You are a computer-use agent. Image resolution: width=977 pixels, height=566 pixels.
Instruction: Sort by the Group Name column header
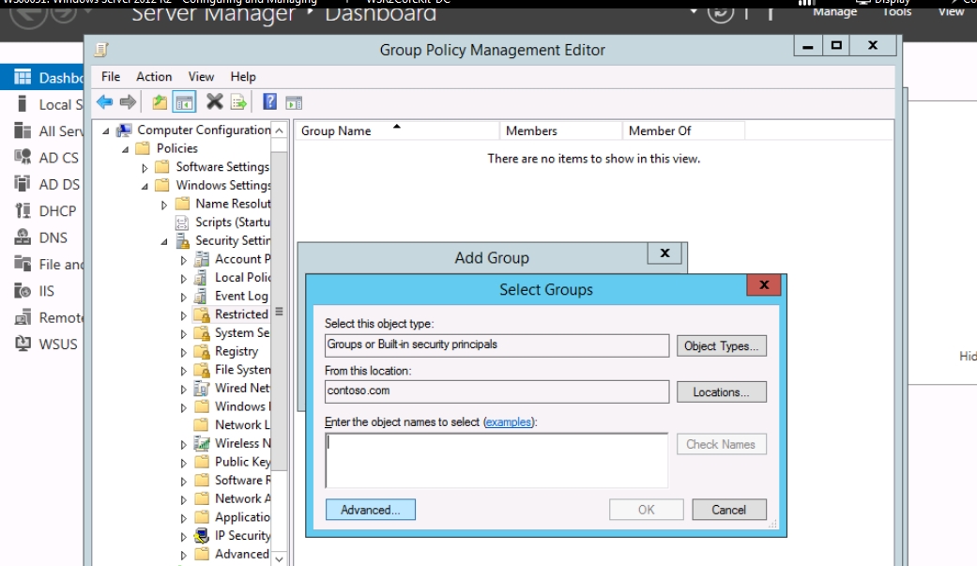pos(397,130)
